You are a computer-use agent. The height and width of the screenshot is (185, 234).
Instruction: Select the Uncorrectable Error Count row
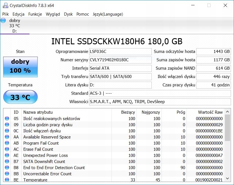[114, 174]
